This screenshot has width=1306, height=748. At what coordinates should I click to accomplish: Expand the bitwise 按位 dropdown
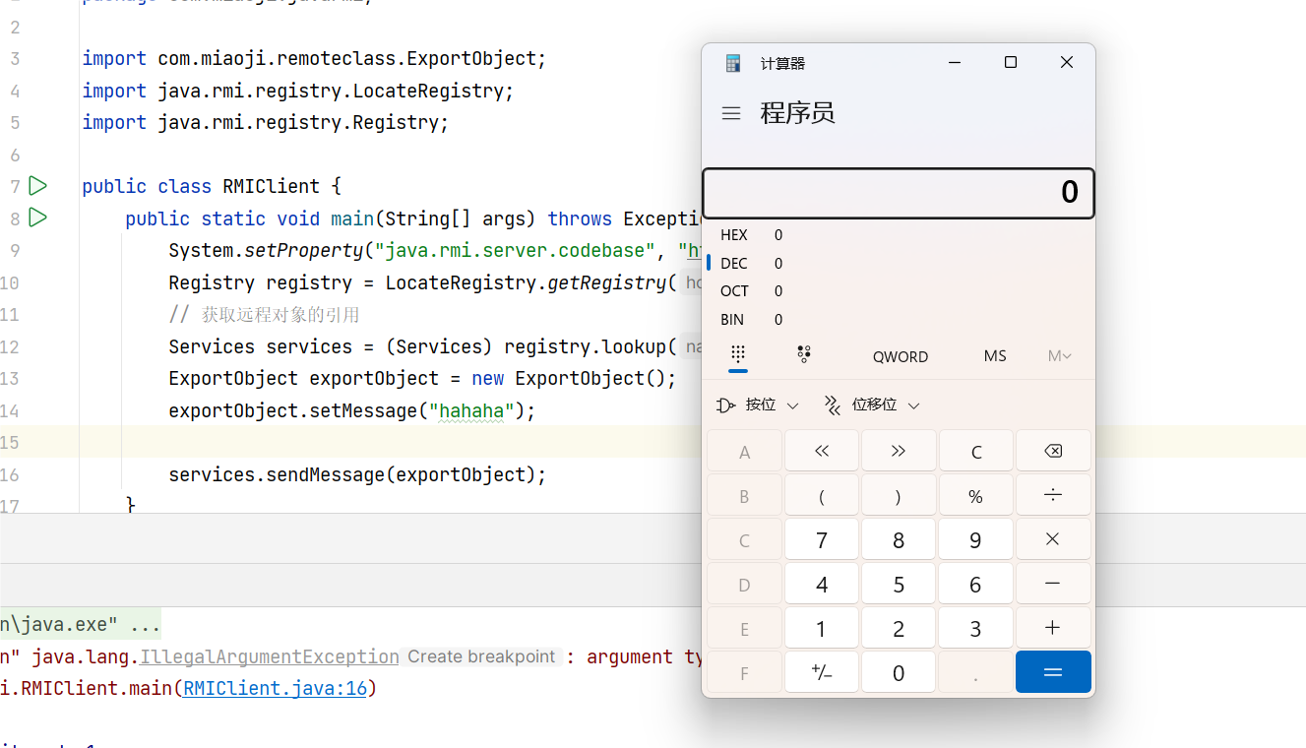coord(758,405)
